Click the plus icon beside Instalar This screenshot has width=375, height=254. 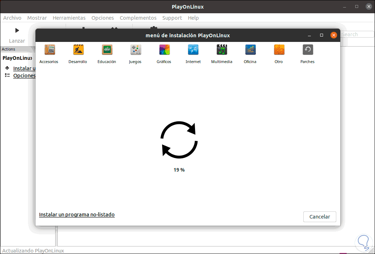pos(7,68)
